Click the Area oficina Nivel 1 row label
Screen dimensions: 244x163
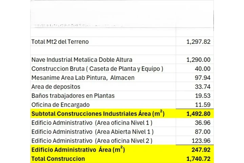pos(91,123)
